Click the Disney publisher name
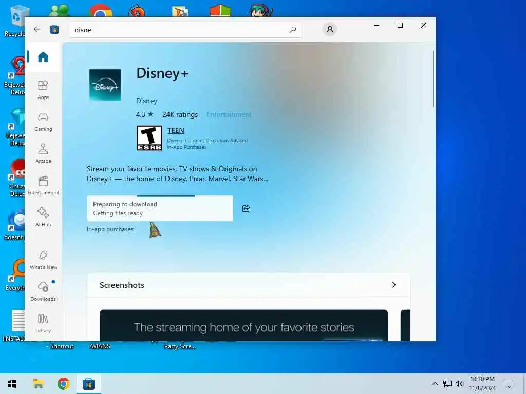 tap(146, 101)
